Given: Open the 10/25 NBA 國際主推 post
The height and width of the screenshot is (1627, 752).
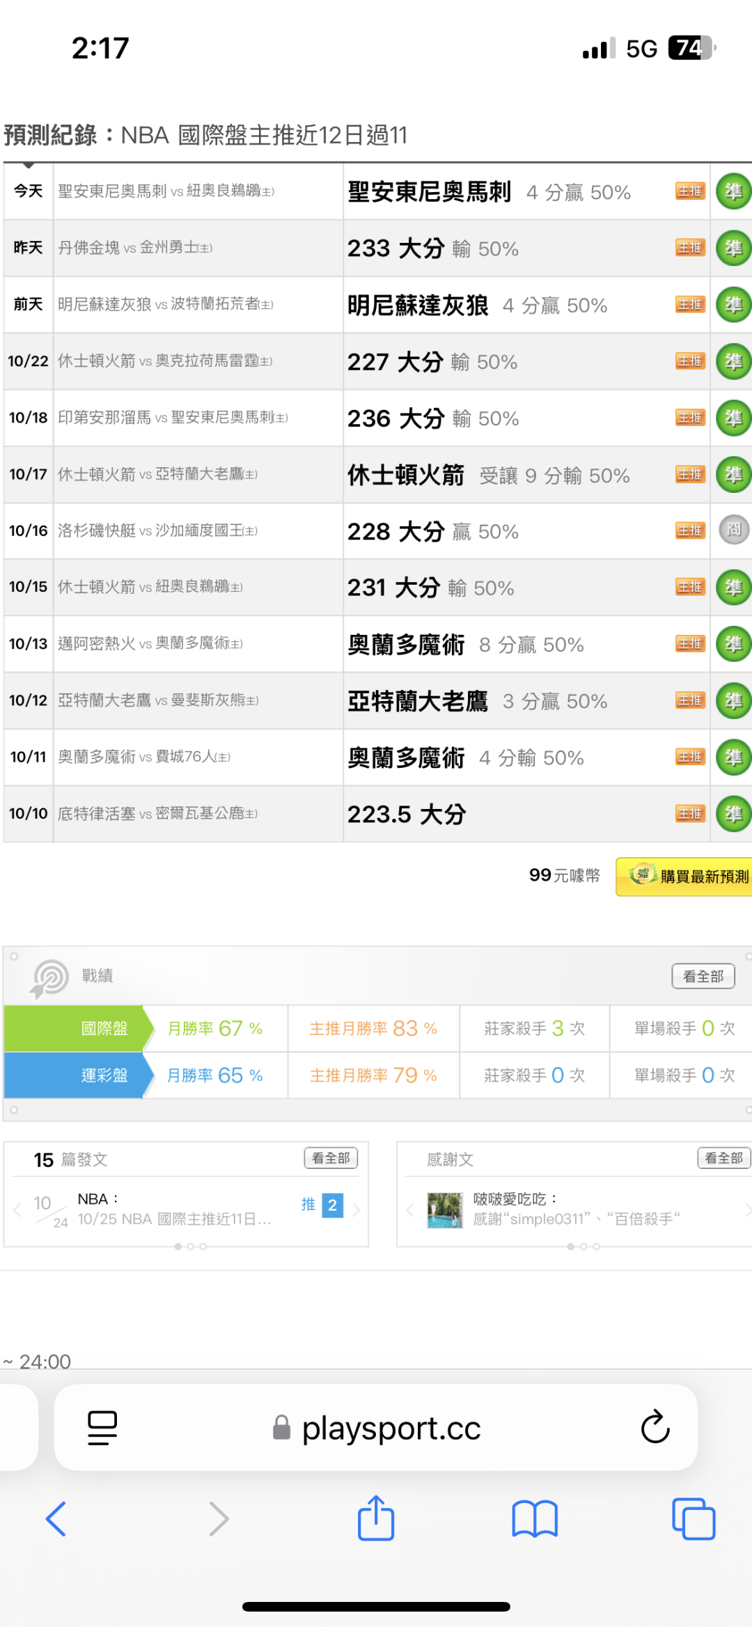Looking at the screenshot, I should coord(174,1218).
